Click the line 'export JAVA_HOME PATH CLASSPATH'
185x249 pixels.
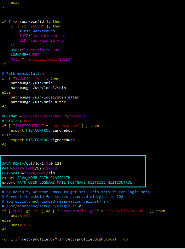tap(36, 178)
